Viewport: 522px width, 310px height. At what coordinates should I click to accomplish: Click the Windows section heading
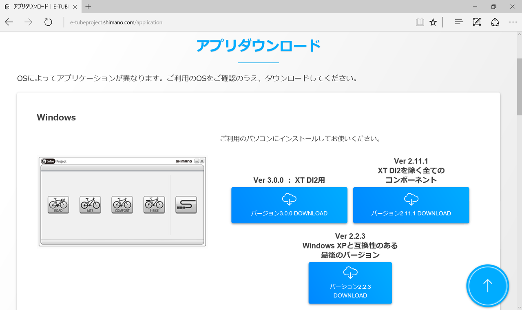pyautogui.click(x=56, y=117)
